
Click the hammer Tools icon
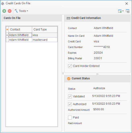click(16, 11)
